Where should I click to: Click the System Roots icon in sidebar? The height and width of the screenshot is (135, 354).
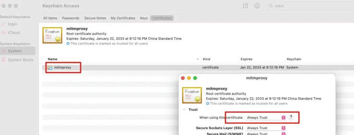4,60
